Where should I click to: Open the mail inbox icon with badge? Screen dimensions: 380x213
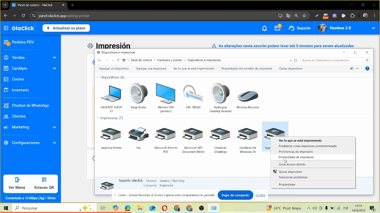(278, 28)
